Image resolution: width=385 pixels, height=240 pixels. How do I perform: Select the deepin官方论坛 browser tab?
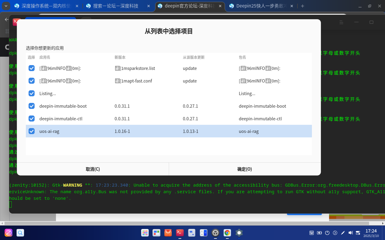click(x=190, y=6)
